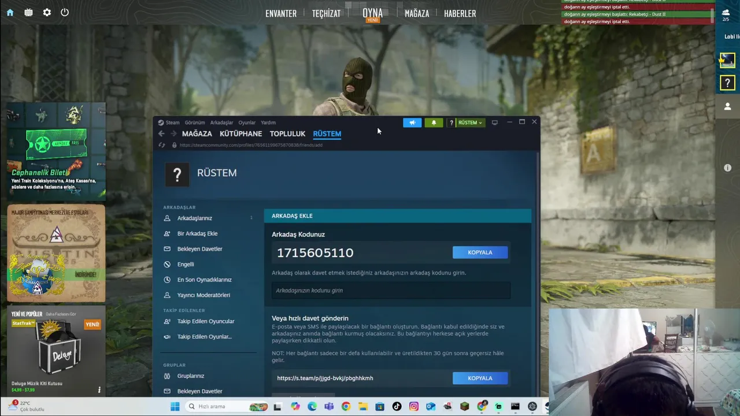
Task: Open the Major Şampiyonası Austin banner
Action: pyautogui.click(x=56, y=252)
